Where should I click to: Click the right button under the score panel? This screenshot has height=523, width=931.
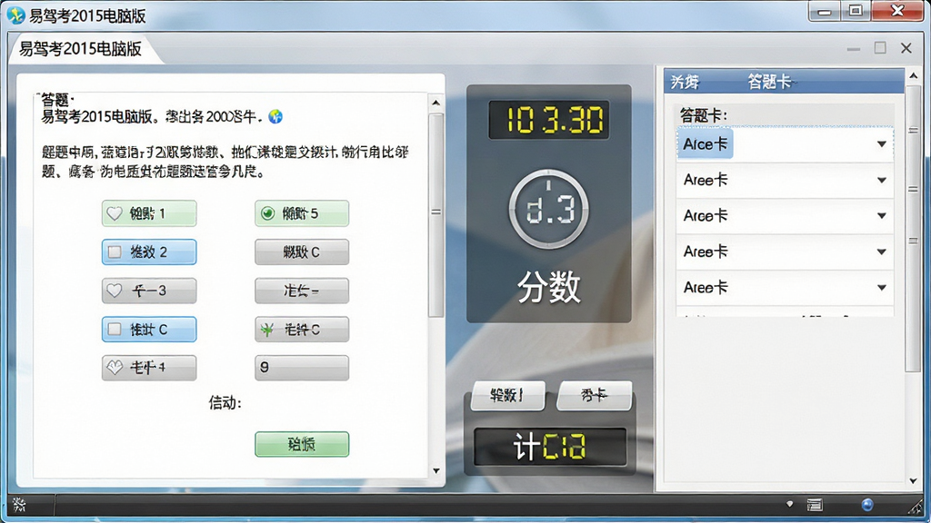pos(595,396)
